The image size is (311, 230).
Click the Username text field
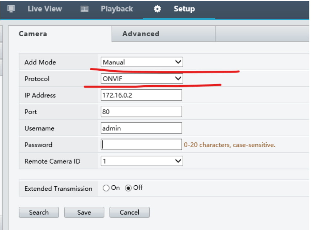[141, 128]
